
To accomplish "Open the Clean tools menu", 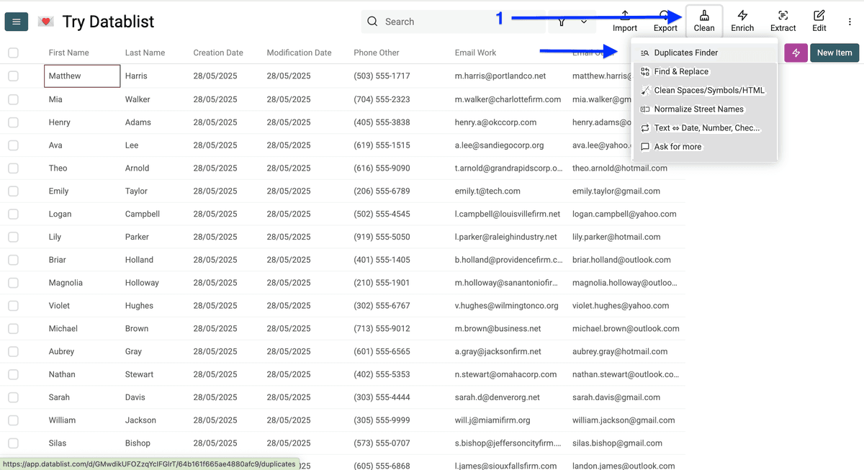I will tap(704, 21).
